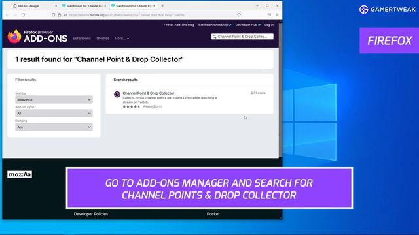
Task: Open a new tab with plus button
Action: (162, 6)
